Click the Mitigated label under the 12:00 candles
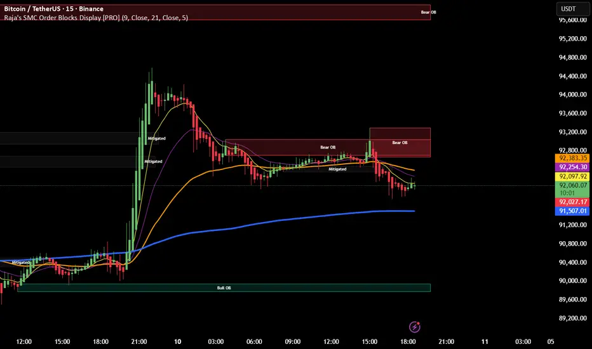The image size is (592, 349). (x=337, y=169)
